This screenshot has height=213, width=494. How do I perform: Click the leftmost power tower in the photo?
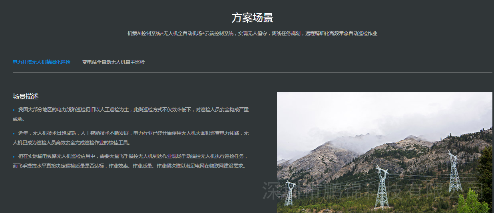click(x=290, y=193)
